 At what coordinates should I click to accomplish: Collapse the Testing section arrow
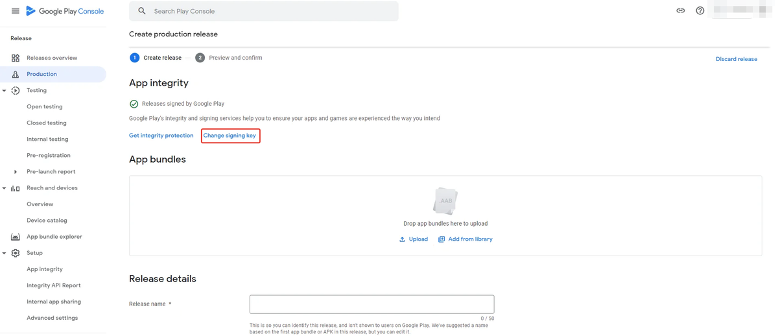[x=4, y=91]
